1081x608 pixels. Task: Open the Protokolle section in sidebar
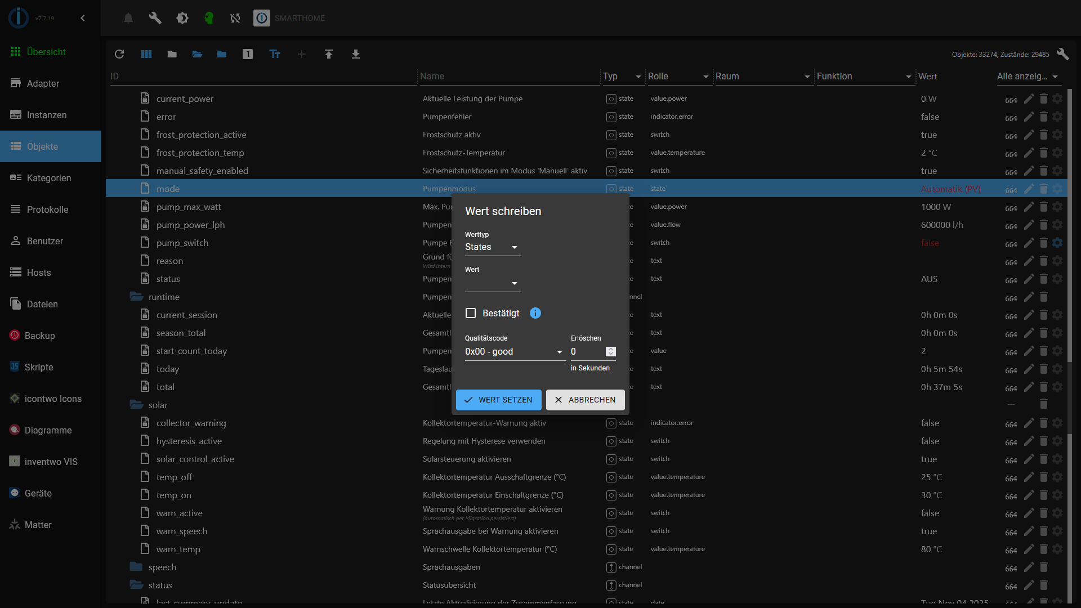point(47,209)
